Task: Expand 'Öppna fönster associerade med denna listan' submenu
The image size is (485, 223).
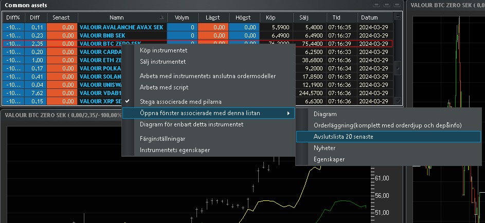Action: click(x=208, y=114)
